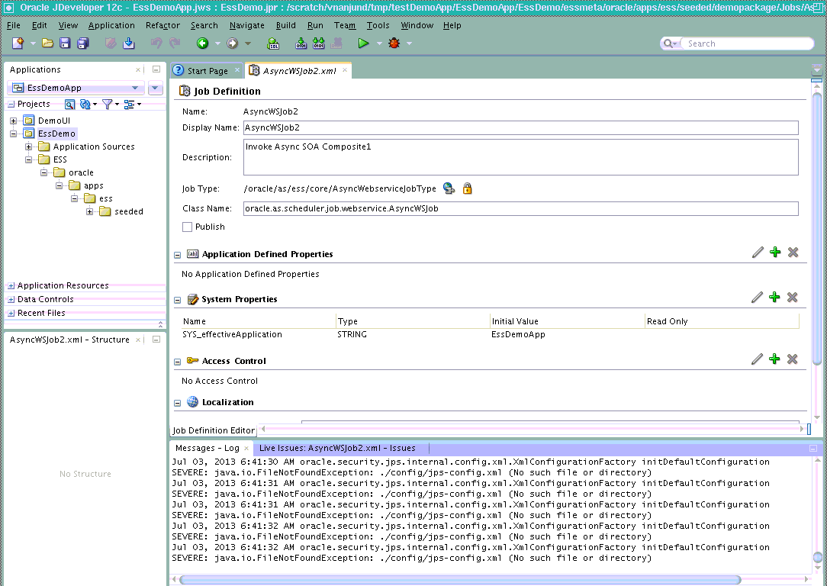Add a new System Property with plus icon
827x586 pixels.
click(774, 298)
